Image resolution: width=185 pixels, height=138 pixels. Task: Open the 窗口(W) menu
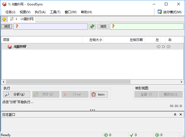coord(71,12)
